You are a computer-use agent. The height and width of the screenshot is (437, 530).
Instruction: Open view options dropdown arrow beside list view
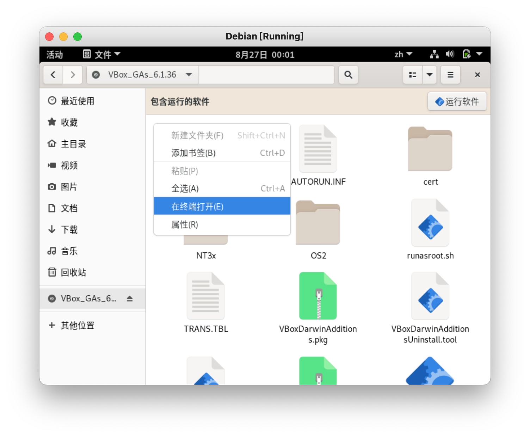click(430, 75)
